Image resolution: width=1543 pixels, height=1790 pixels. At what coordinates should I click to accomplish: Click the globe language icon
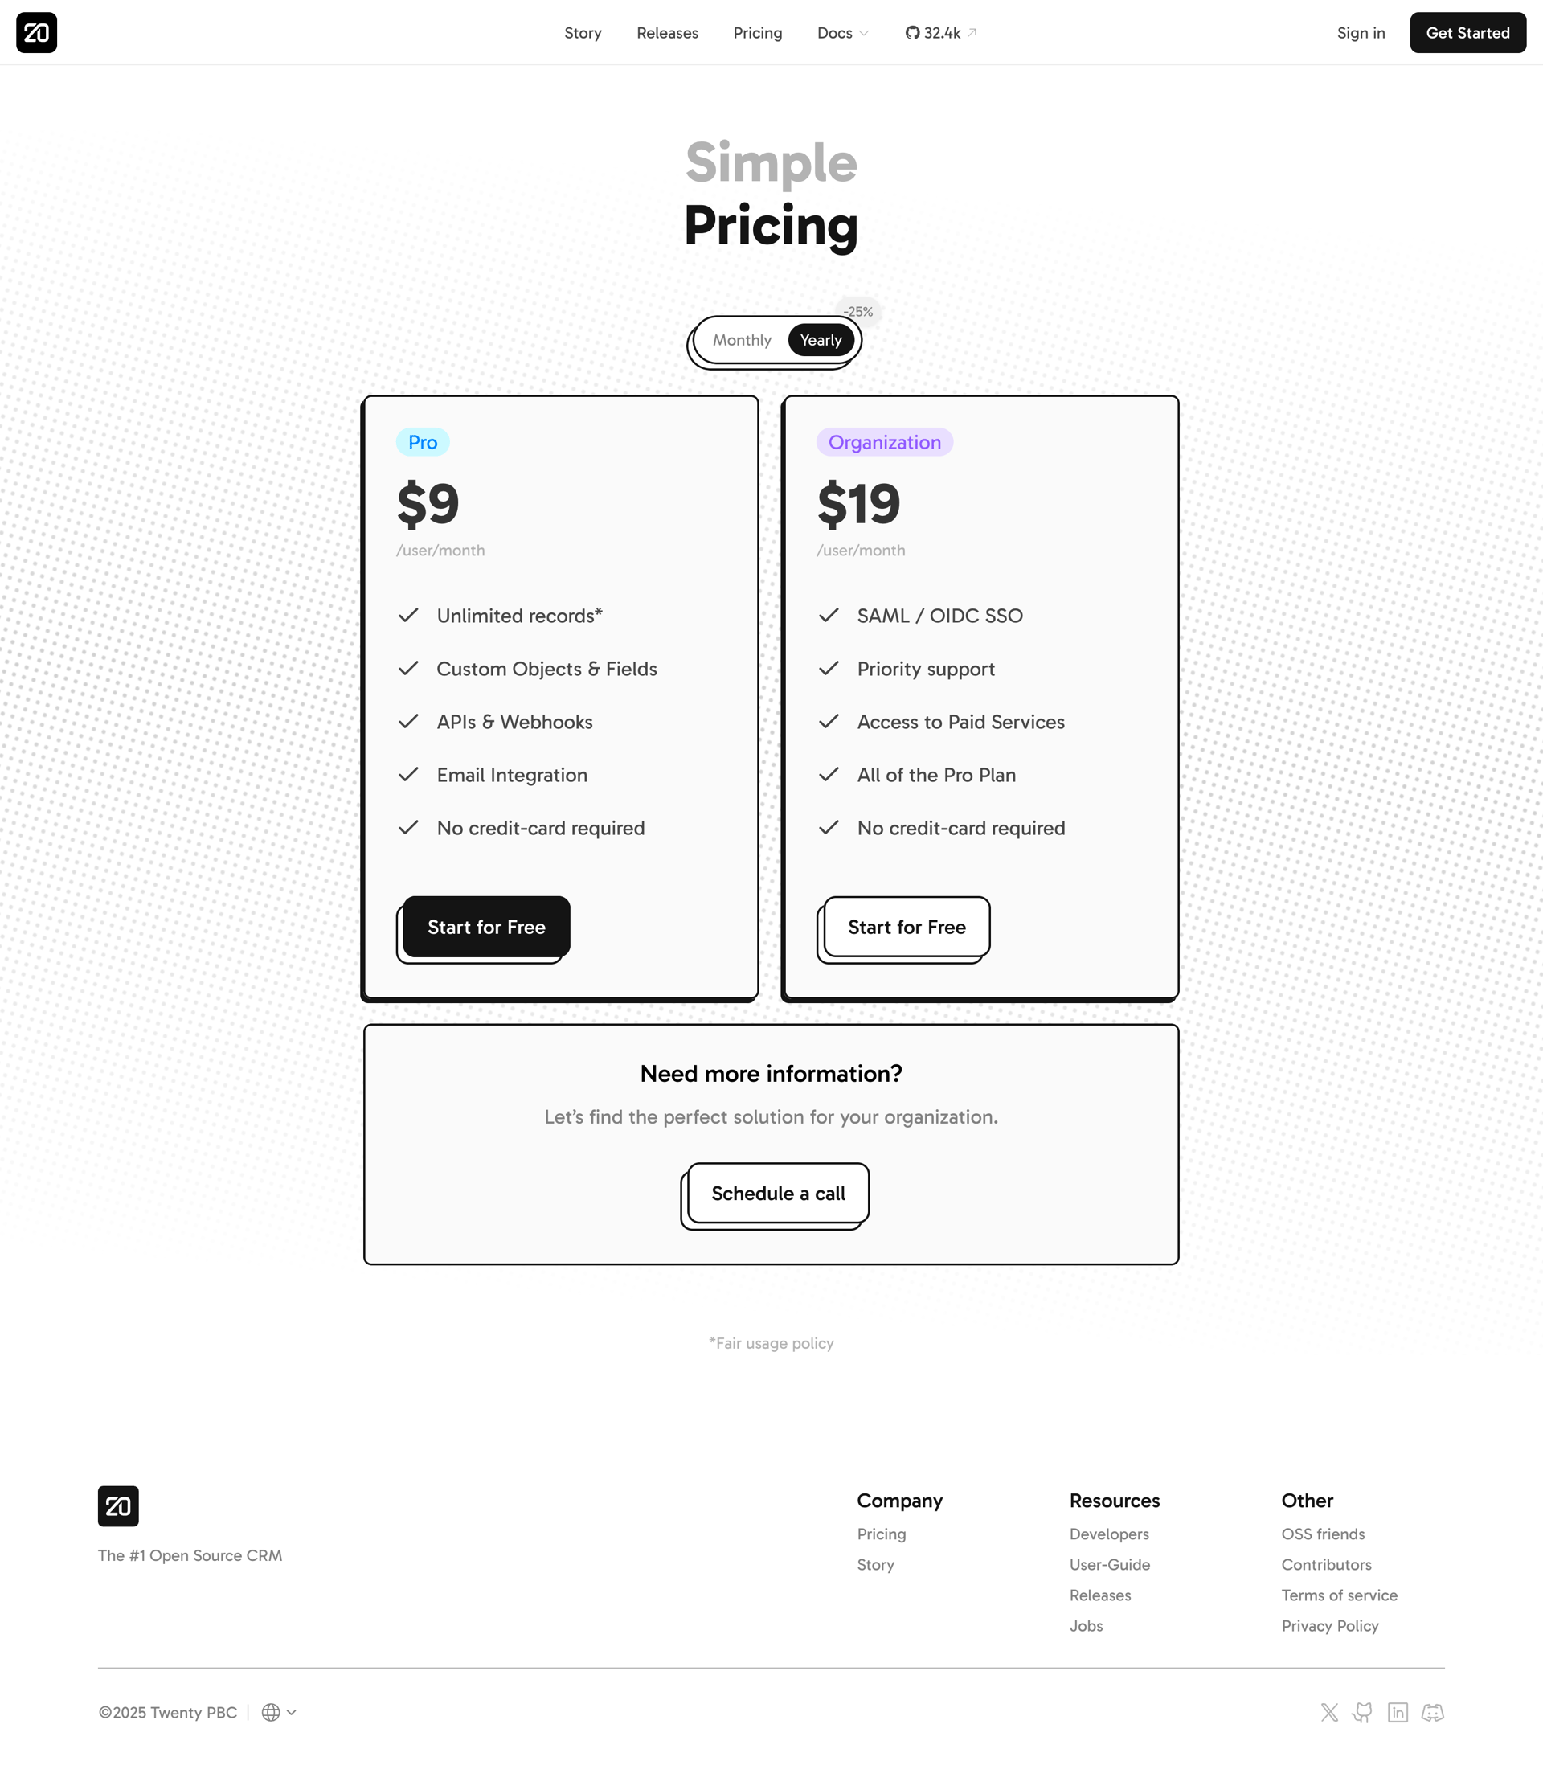coord(270,1712)
